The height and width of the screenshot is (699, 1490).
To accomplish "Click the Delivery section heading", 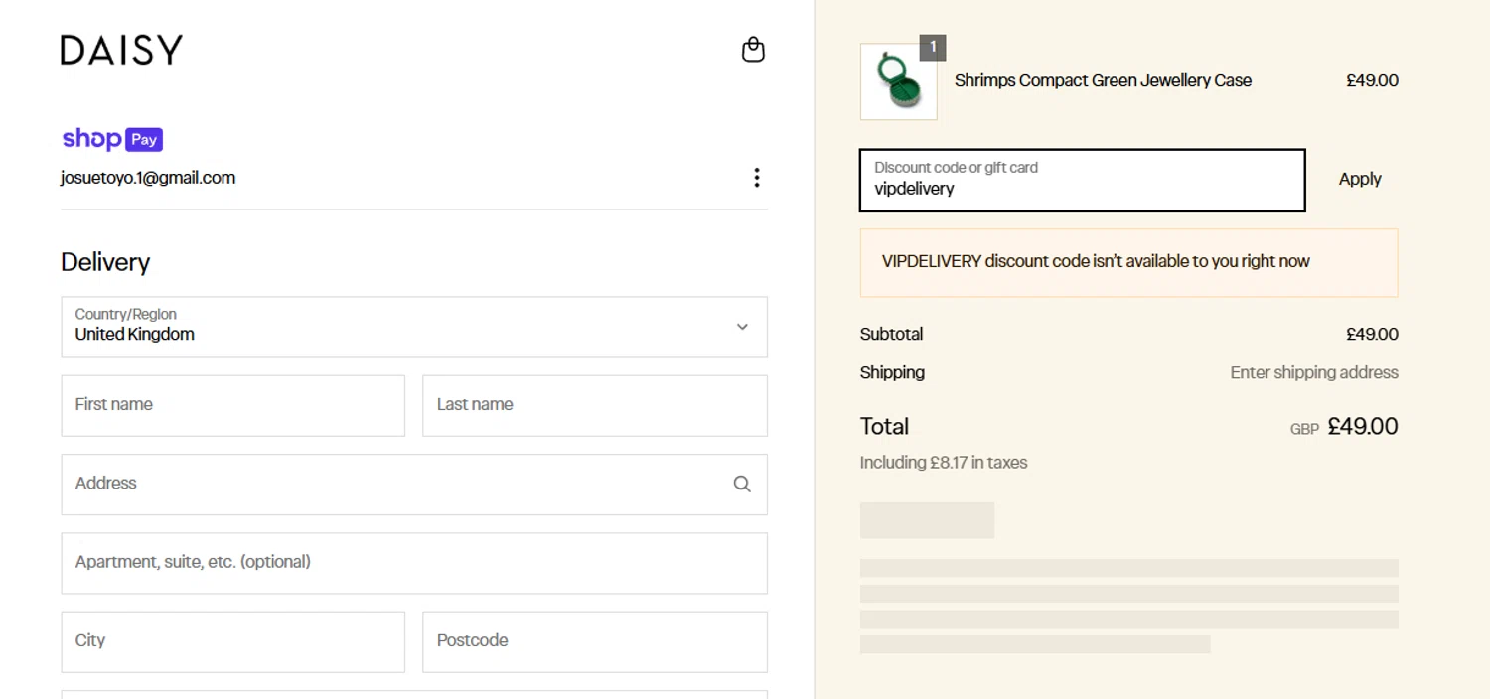I will [105, 262].
